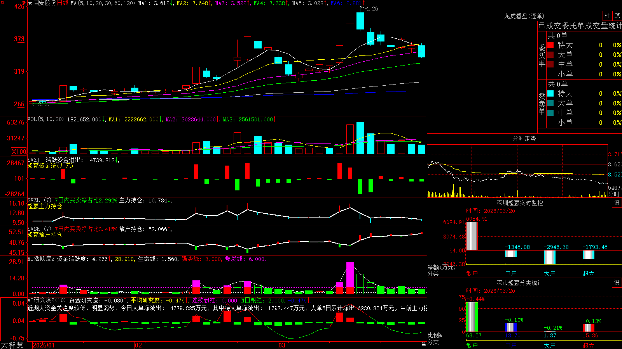Open the SVZJ indicator label
This screenshot has width=622, height=349.
[x=34, y=160]
